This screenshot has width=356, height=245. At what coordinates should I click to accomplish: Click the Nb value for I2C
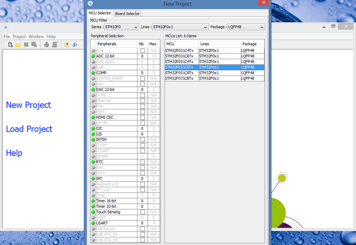142,129
